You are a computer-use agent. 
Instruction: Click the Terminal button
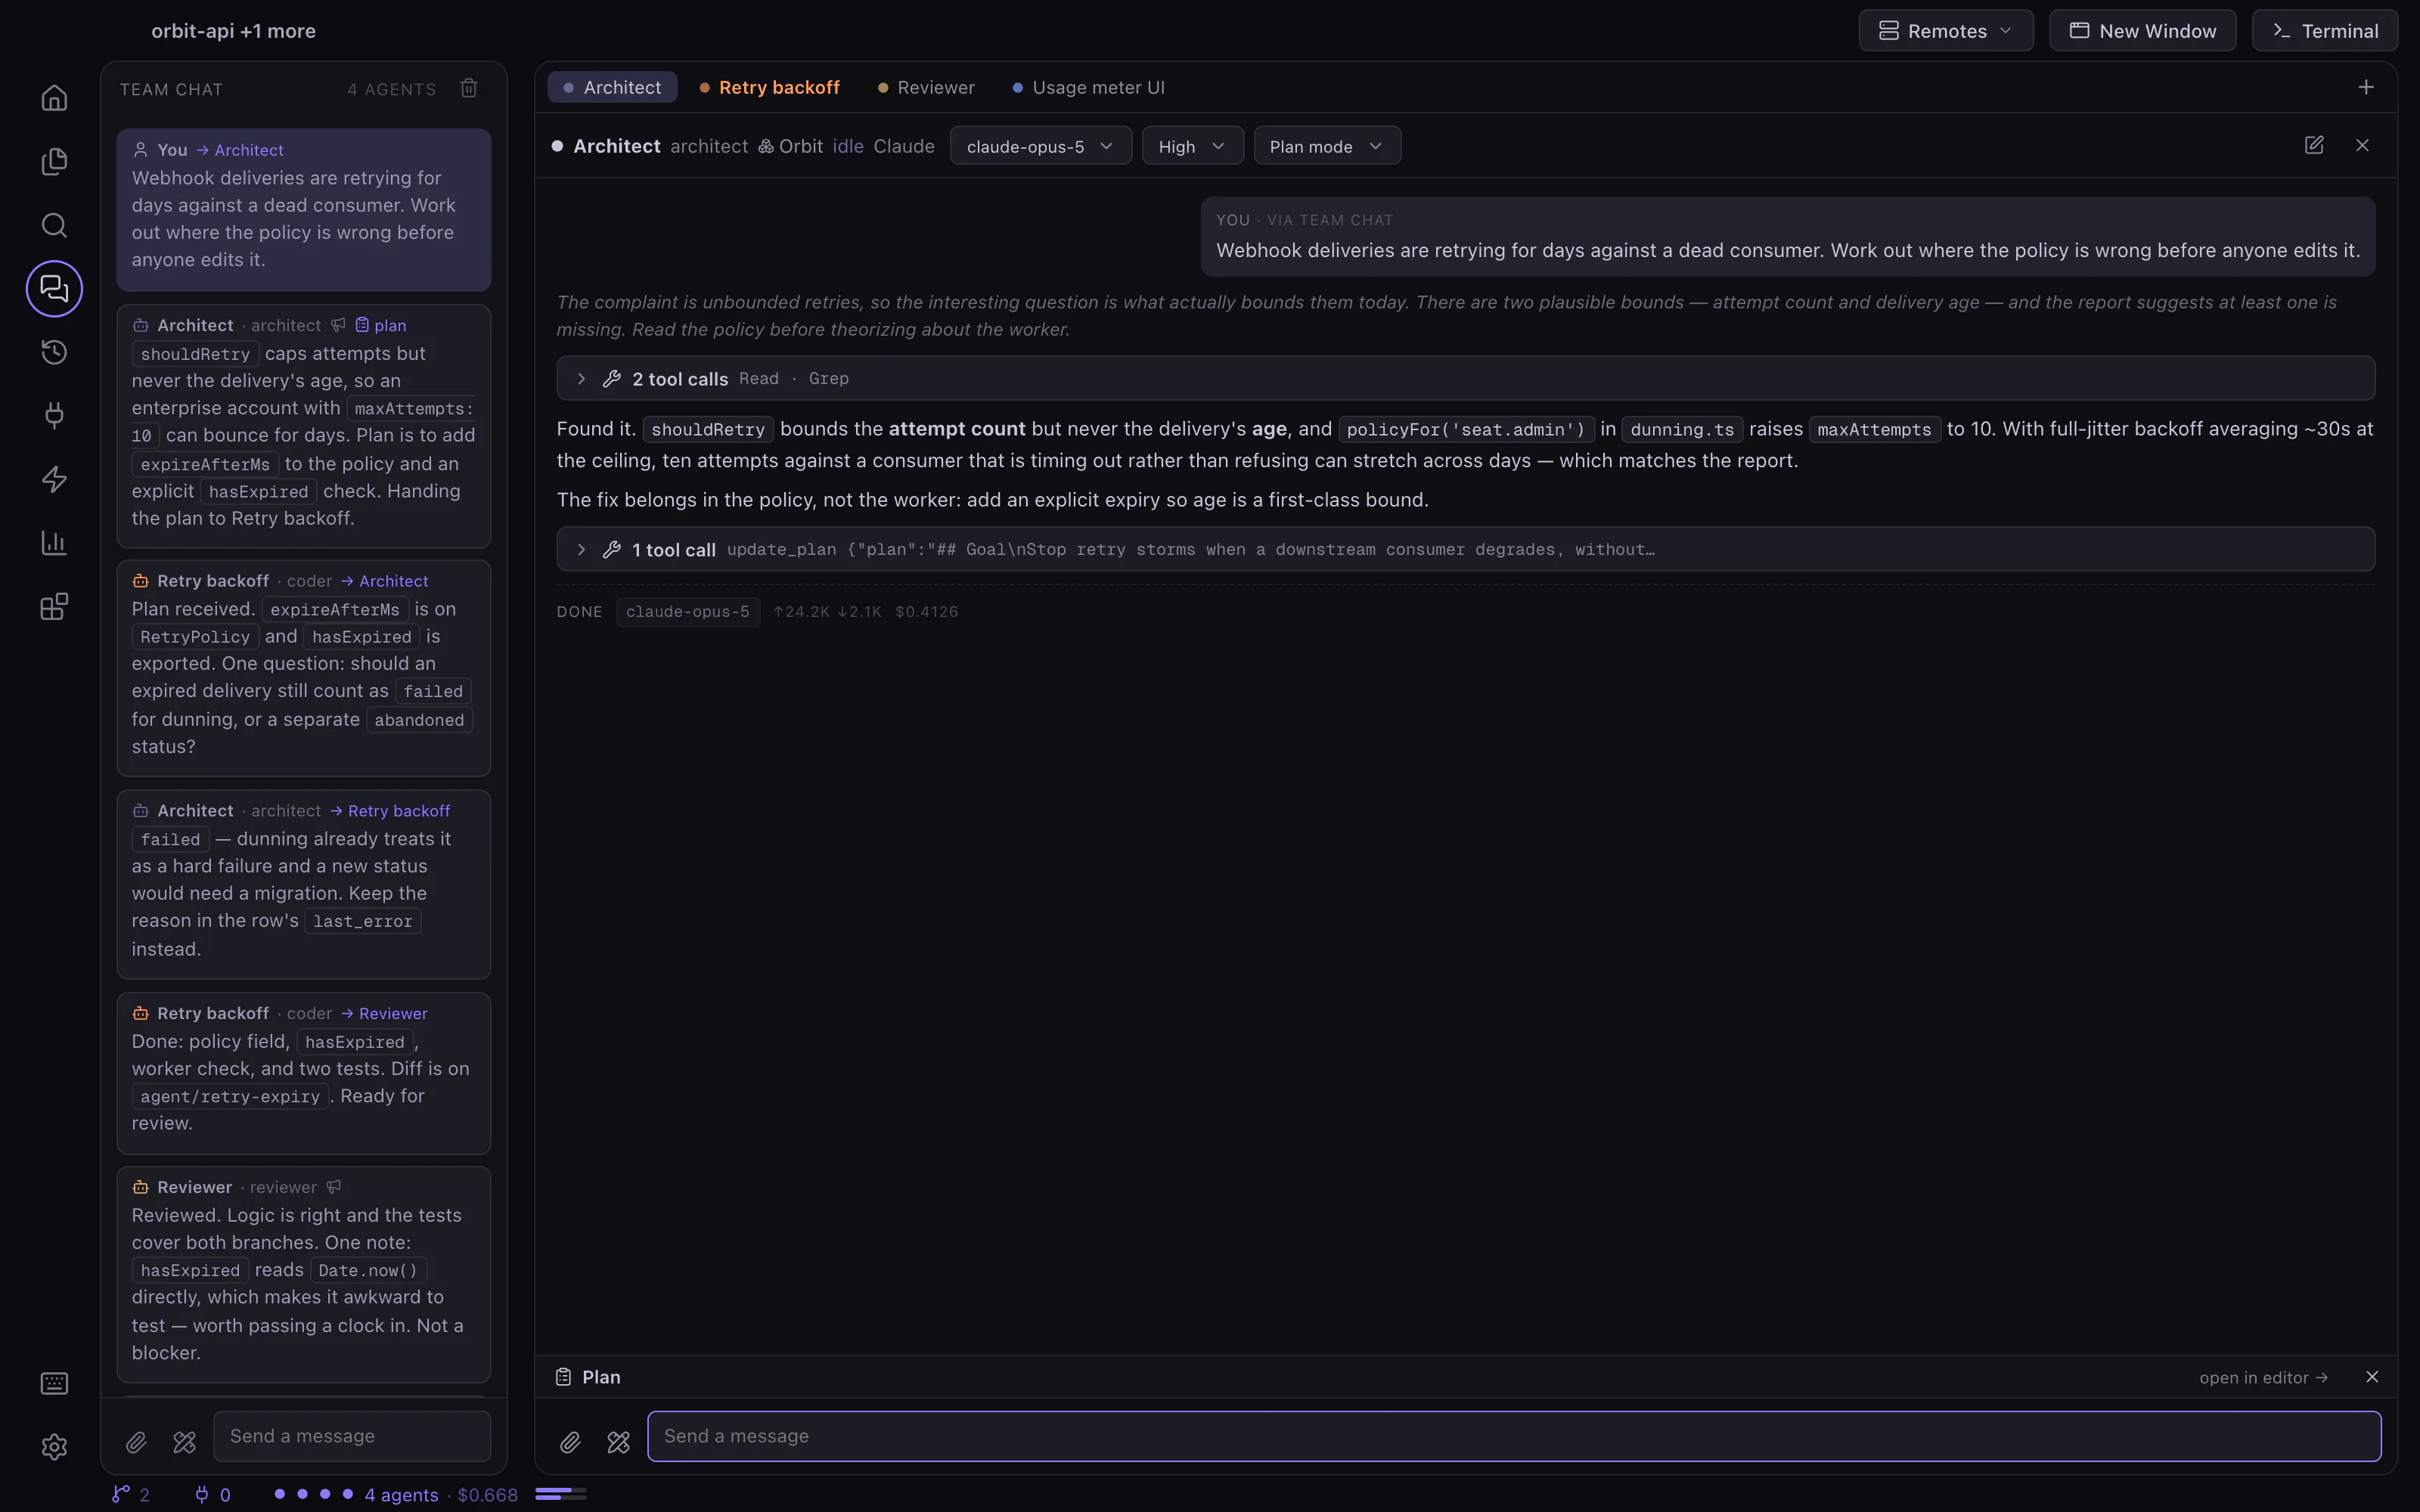[x=2324, y=31]
